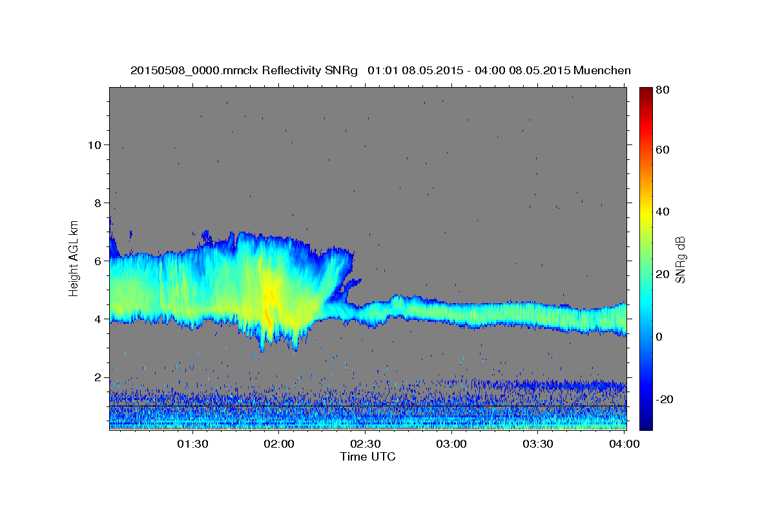
Task: Click the 'Height AGL km' axis label
Action: click(x=74, y=259)
